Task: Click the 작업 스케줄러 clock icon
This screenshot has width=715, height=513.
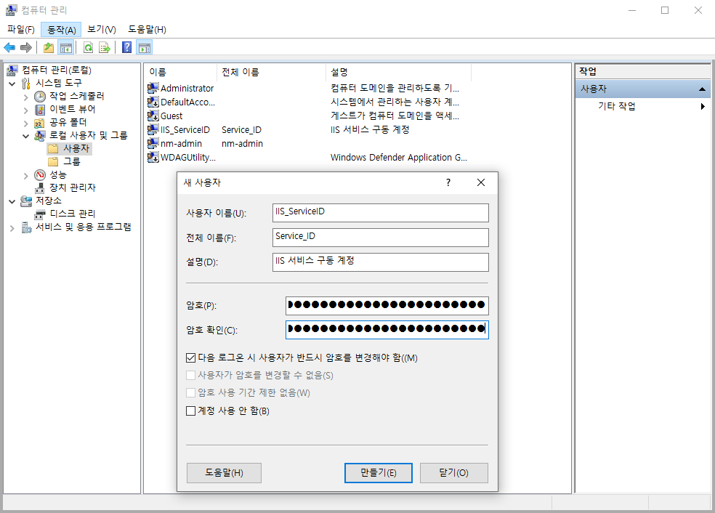Action: 40,96
